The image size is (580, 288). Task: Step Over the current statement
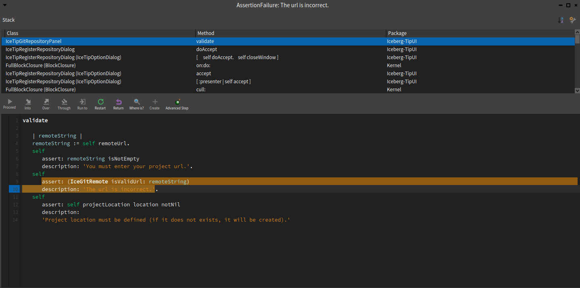pos(46,104)
